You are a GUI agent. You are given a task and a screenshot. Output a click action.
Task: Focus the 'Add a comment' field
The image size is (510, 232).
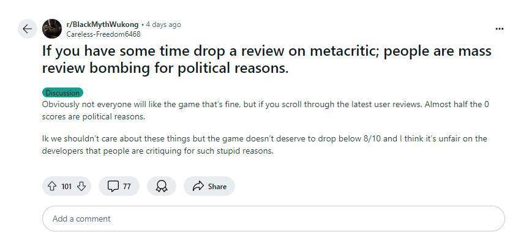(x=273, y=219)
